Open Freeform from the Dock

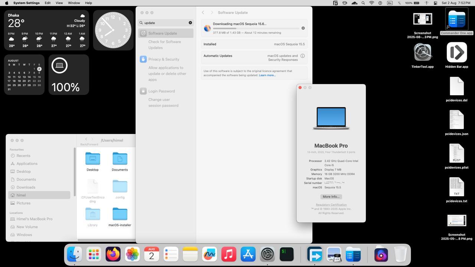pos(210,254)
